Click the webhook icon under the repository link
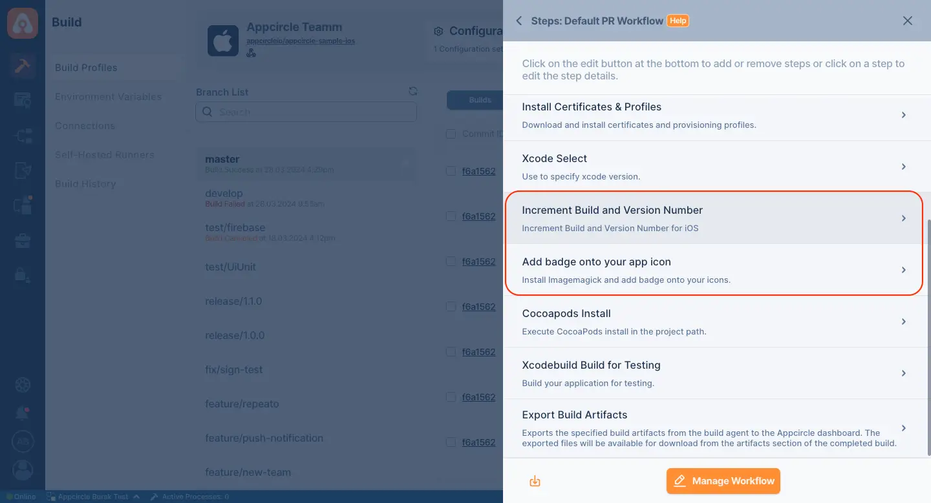The image size is (931, 503). (x=251, y=53)
